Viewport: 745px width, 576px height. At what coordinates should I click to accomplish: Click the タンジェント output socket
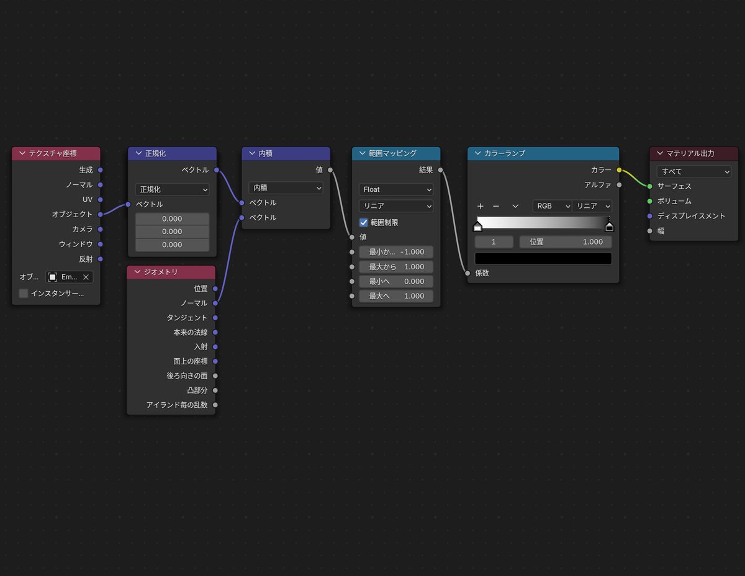pos(215,317)
